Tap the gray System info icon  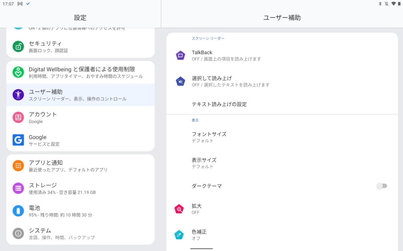pos(18,233)
